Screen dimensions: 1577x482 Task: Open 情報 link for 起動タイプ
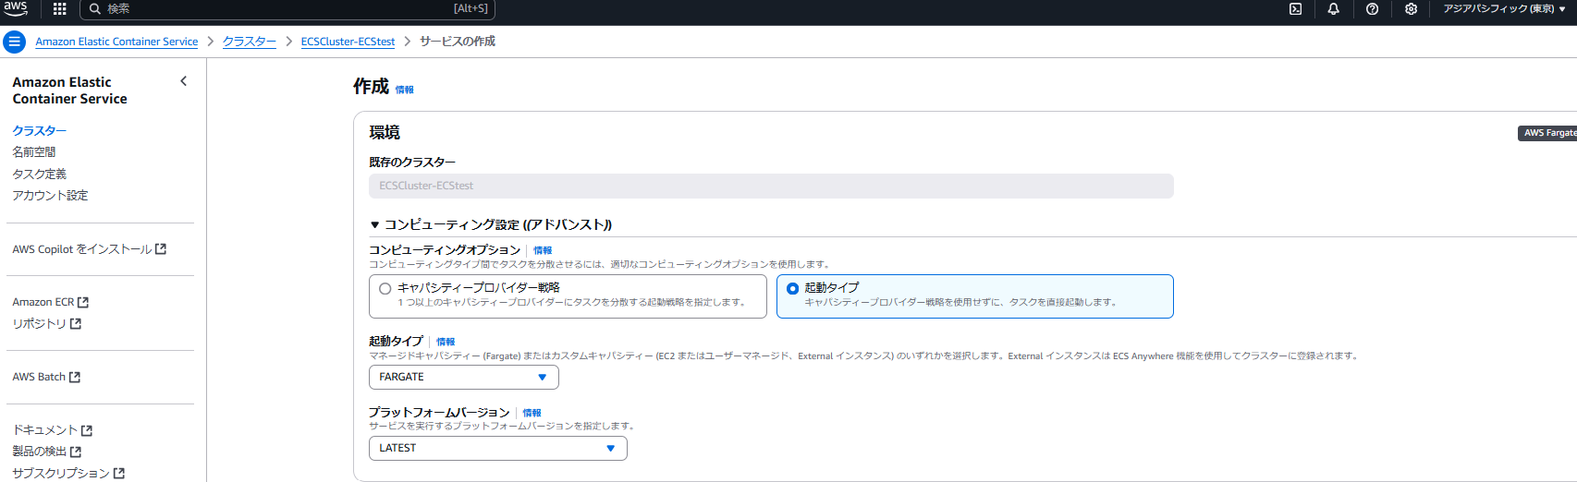[x=446, y=342]
